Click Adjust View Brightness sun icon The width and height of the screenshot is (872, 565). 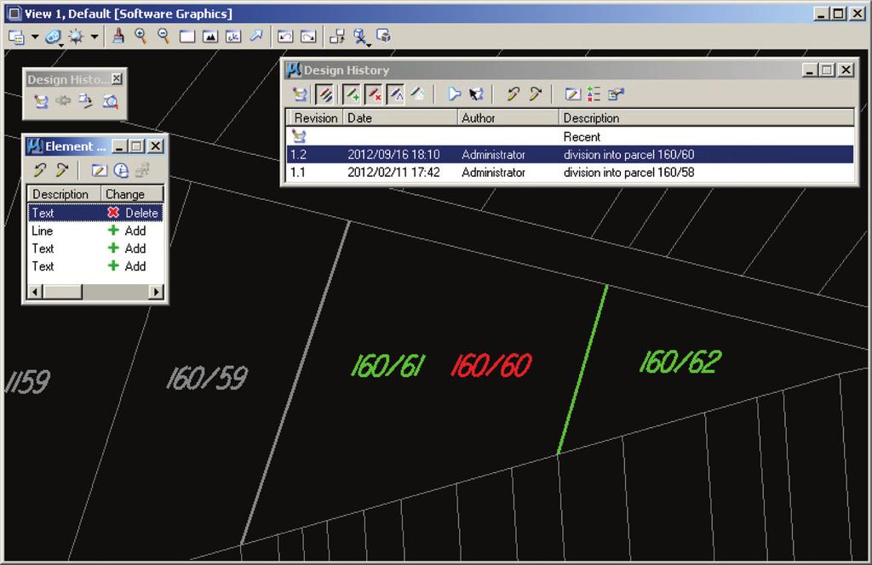(x=76, y=37)
